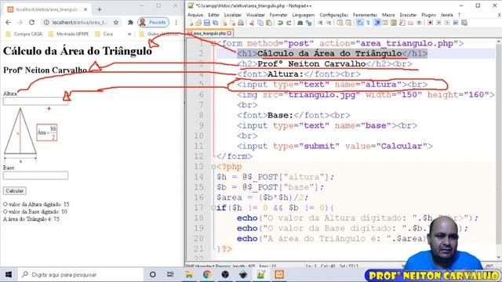This screenshot has width=502, height=282.
Task: Collapse the if block fold marker at line 17
Action: click(213, 208)
